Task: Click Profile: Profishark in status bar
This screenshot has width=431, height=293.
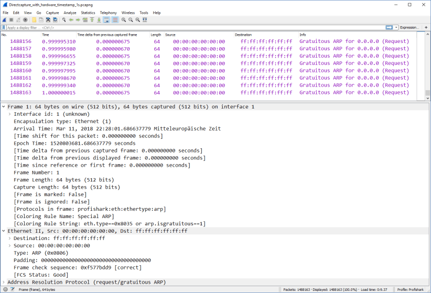Action: [411, 289]
